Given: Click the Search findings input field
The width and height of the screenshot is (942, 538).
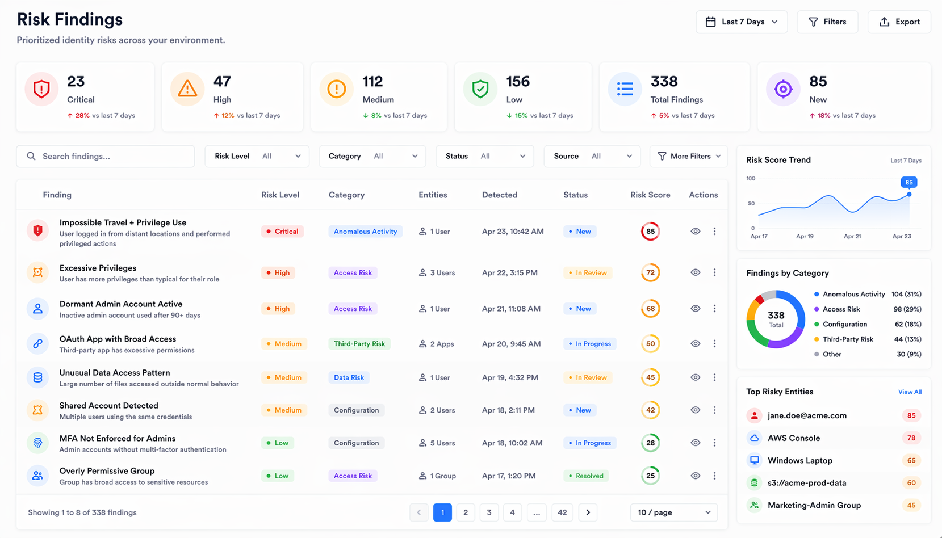Looking at the screenshot, I should (106, 156).
